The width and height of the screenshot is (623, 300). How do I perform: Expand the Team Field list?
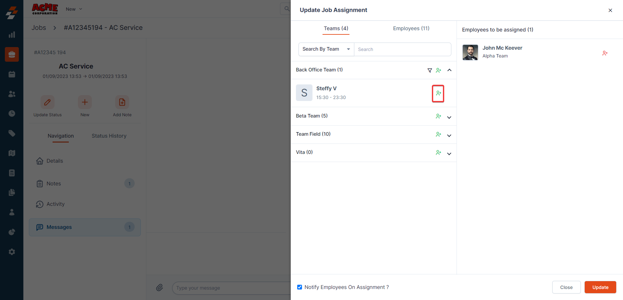tap(449, 135)
